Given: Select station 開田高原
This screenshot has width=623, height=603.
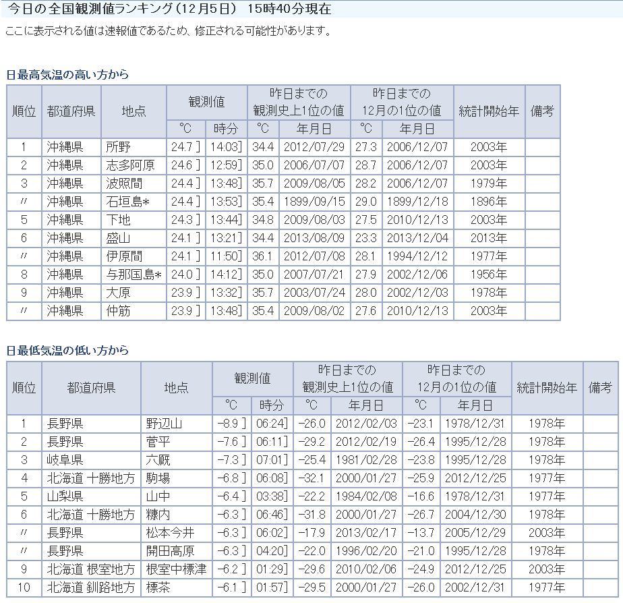Looking at the screenshot, I should point(170,551).
